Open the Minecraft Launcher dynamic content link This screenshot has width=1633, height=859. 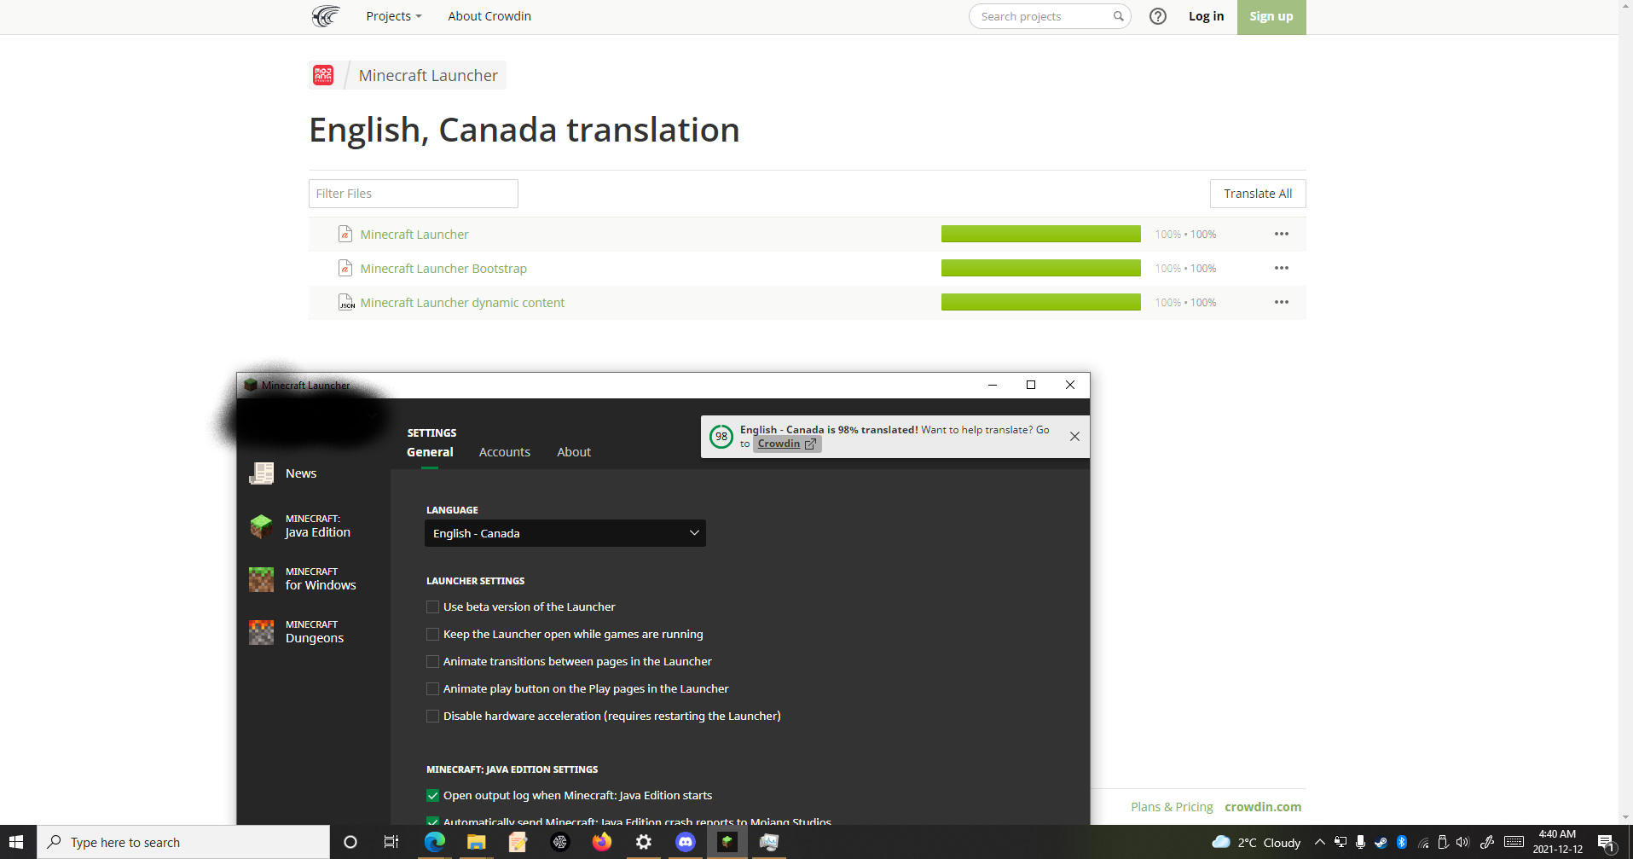tap(462, 303)
